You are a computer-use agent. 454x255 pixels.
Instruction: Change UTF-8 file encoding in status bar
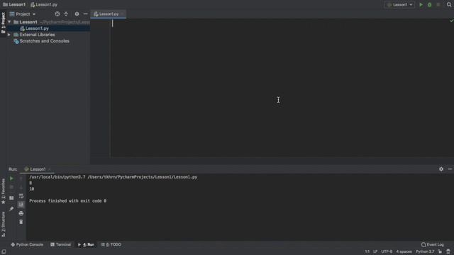[387, 251]
